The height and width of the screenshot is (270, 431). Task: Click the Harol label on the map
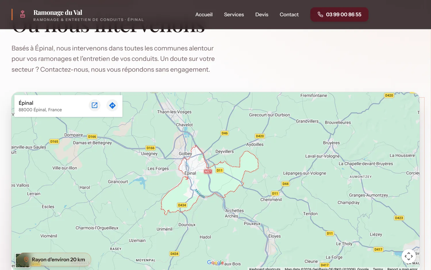click(84, 187)
